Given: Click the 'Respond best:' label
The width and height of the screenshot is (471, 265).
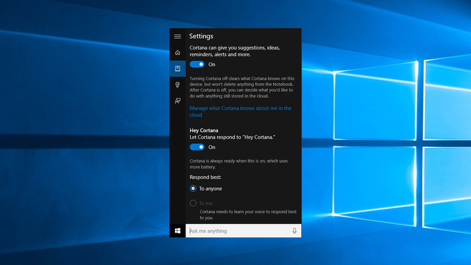Looking at the screenshot, I should [205, 177].
